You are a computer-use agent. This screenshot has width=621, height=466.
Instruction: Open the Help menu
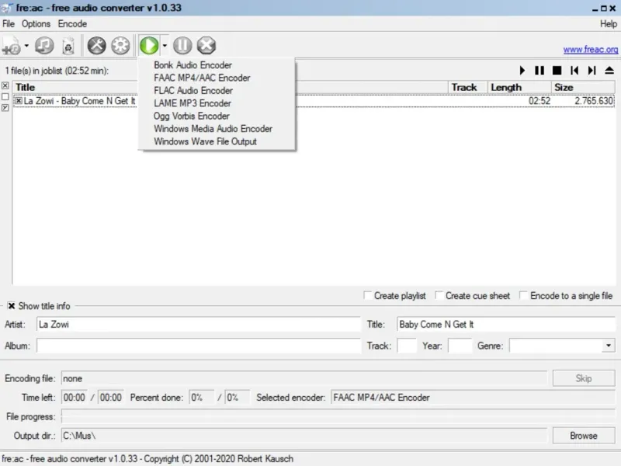click(609, 24)
